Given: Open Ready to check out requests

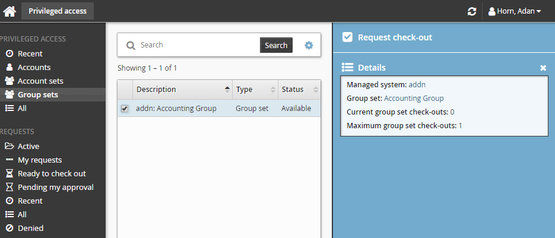Looking at the screenshot, I should [52, 173].
